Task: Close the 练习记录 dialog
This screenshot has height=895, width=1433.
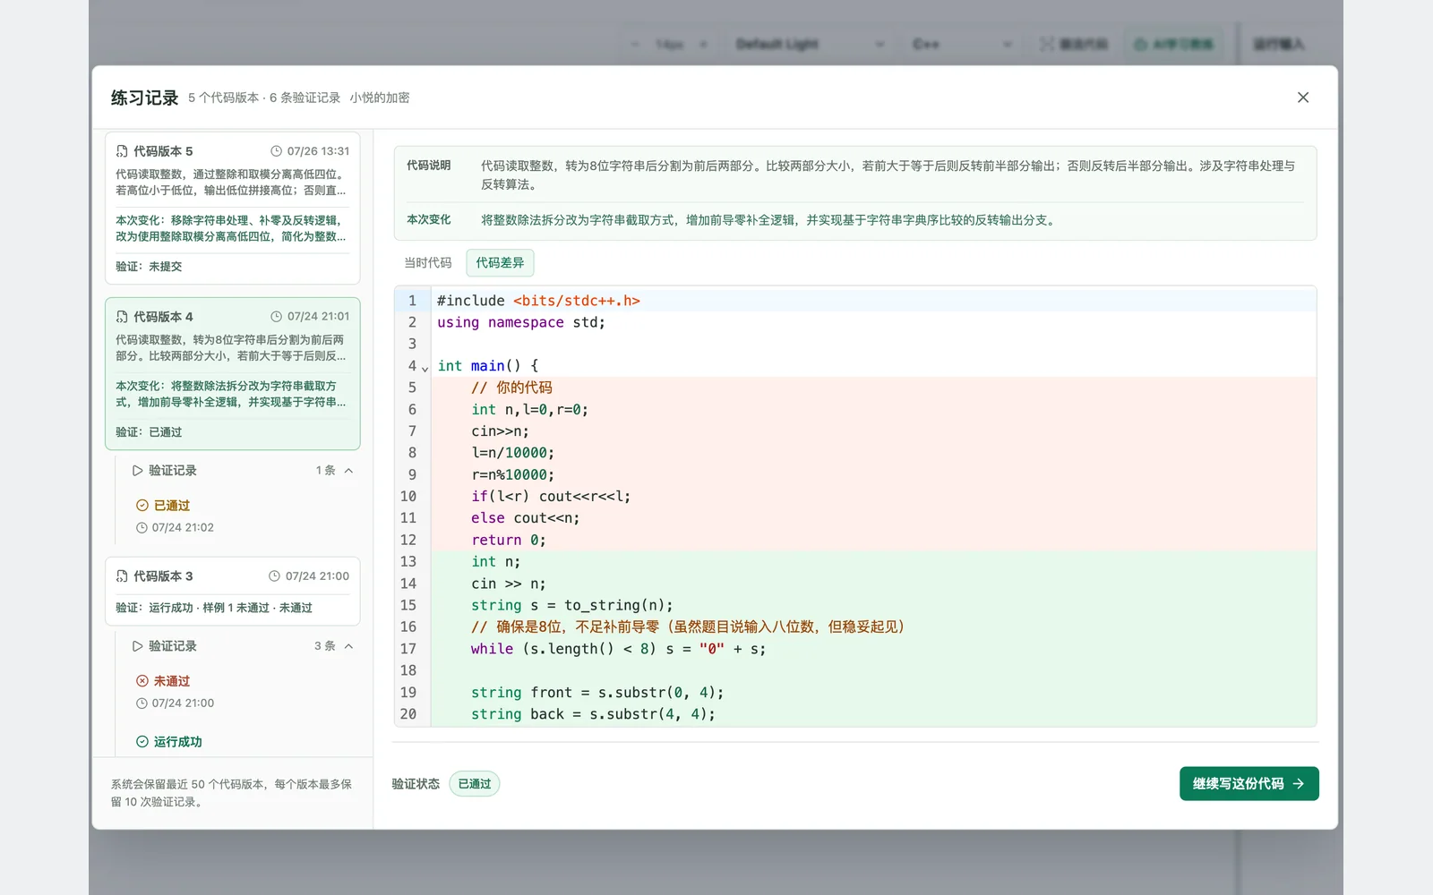Action: coord(1303,98)
